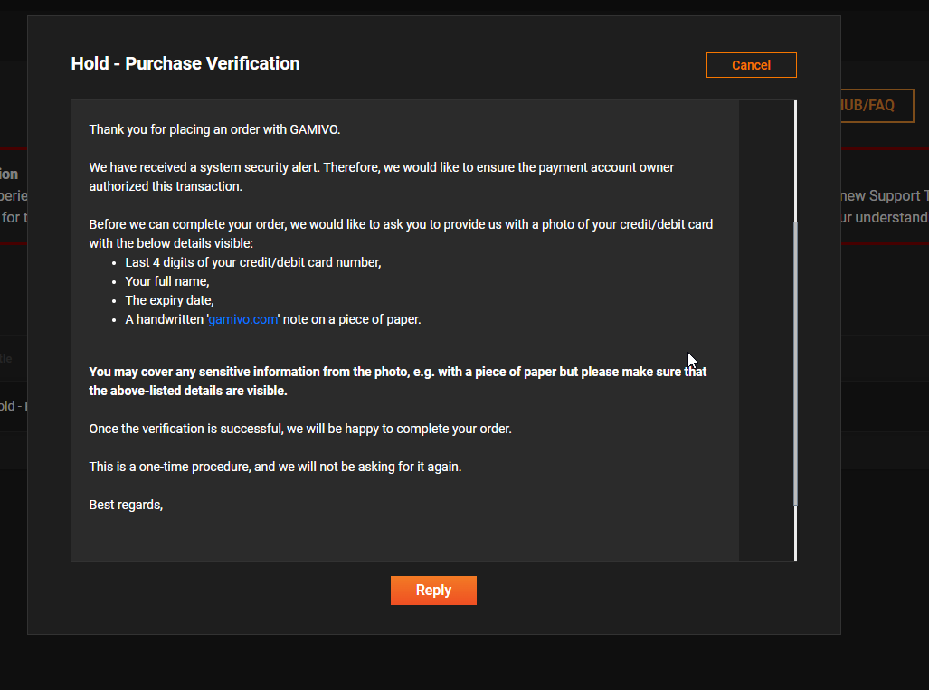Click the message scrollbar thumb
Image resolution: width=929 pixels, height=690 pixels.
[x=795, y=363]
